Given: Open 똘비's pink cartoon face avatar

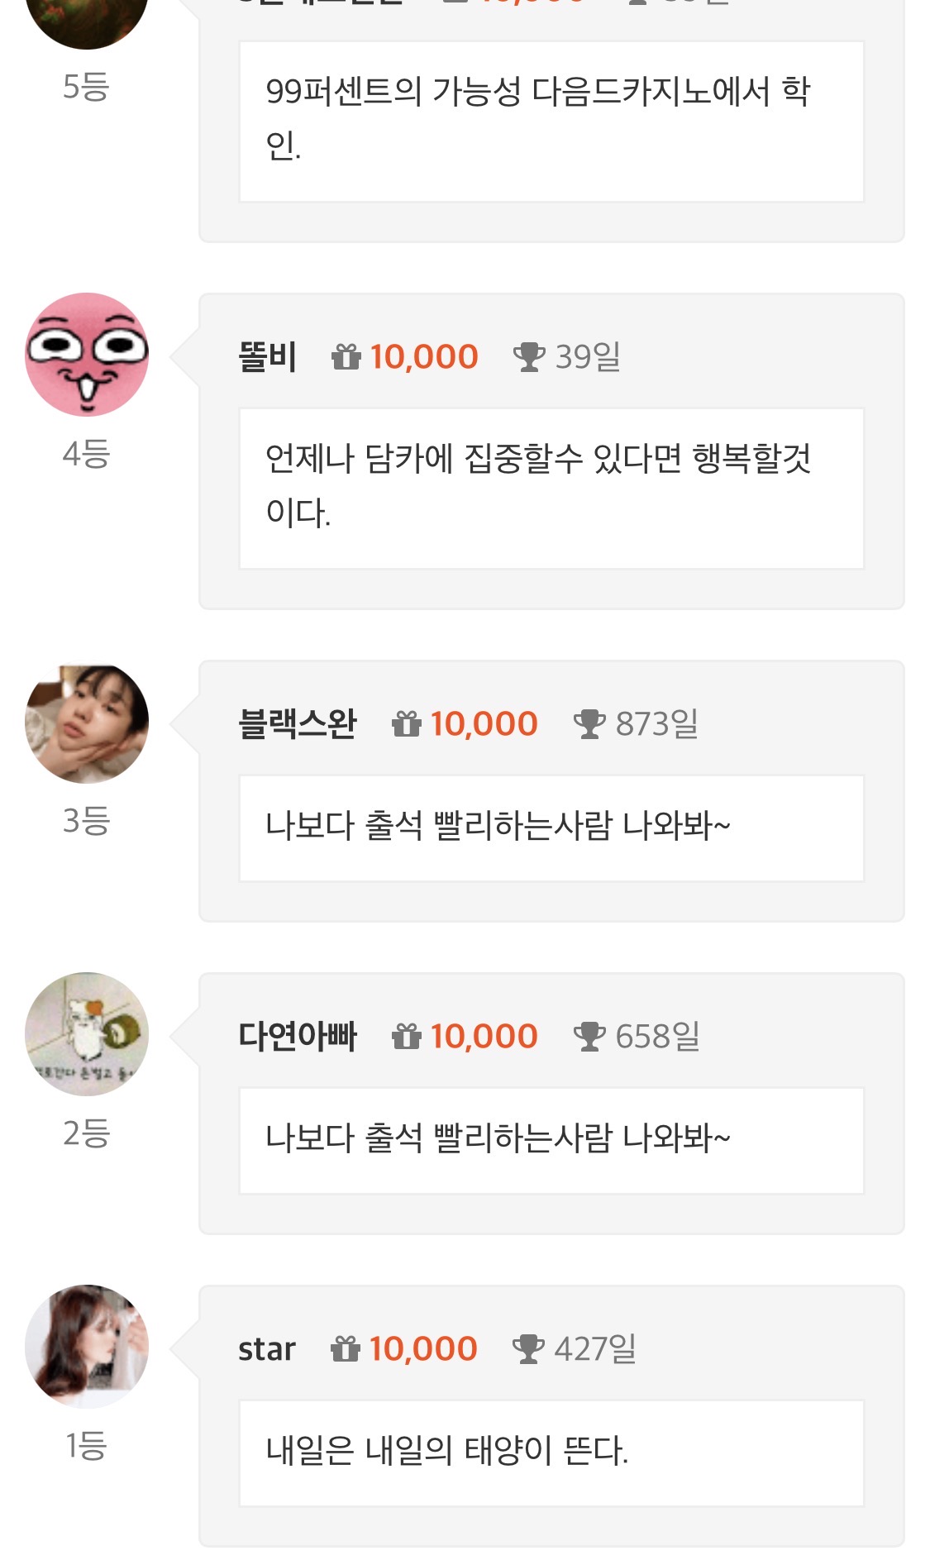Looking at the screenshot, I should point(87,354).
